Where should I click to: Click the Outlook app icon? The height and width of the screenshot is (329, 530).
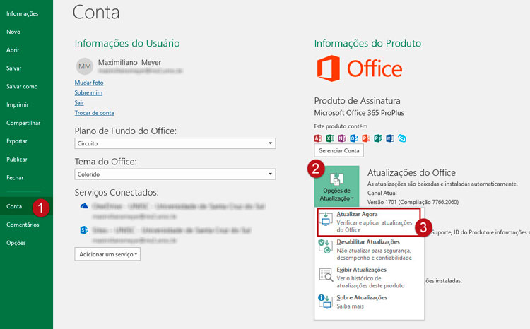354,138
